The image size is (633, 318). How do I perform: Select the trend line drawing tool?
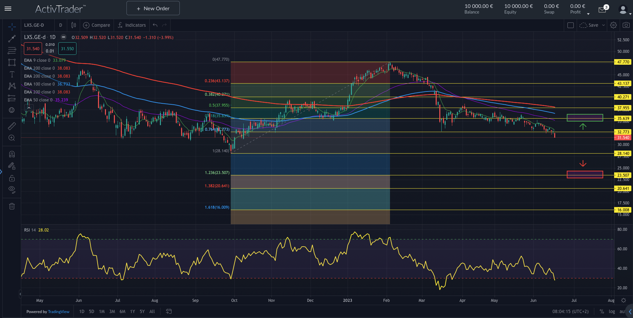(12, 39)
